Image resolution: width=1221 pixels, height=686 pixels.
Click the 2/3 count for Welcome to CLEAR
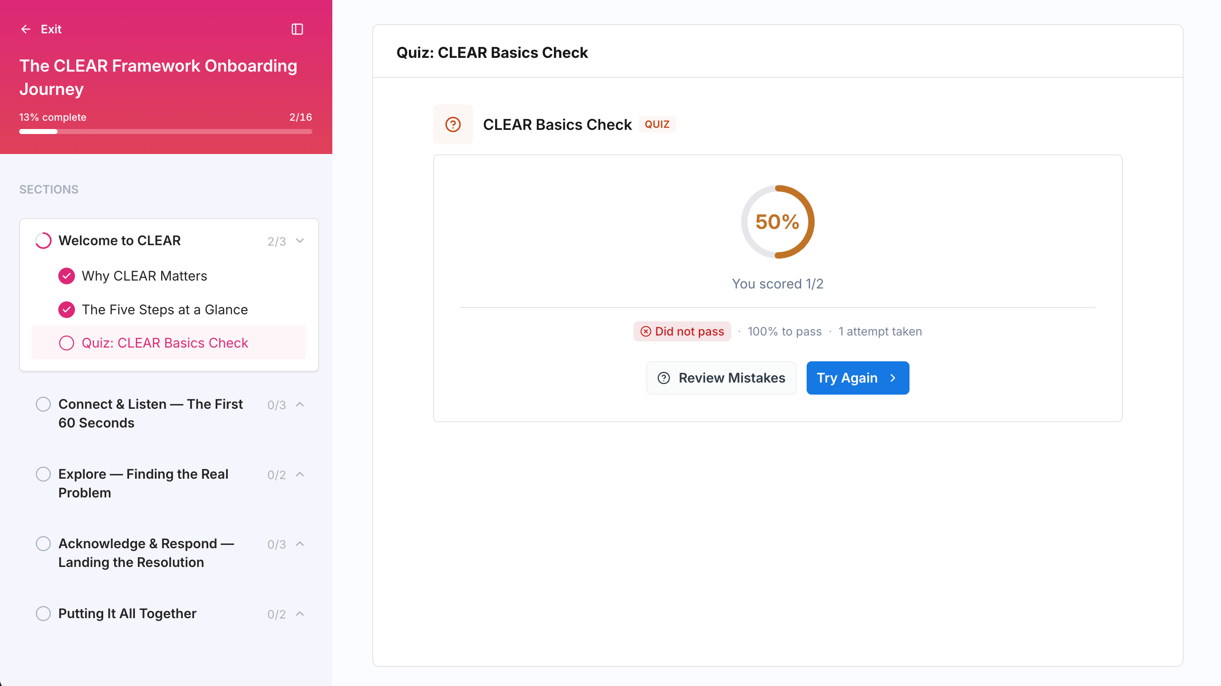point(277,241)
